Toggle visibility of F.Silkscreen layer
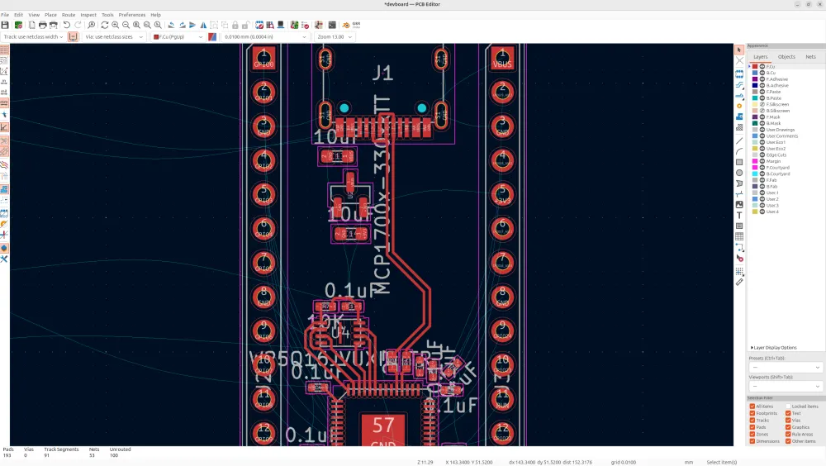 762,104
